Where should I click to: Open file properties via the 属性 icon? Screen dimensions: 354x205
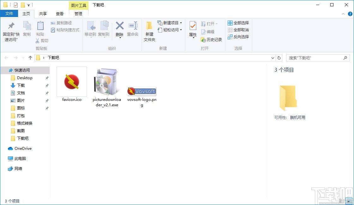coord(192,30)
